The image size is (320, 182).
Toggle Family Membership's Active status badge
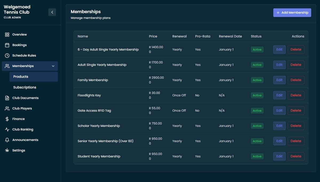(257, 80)
